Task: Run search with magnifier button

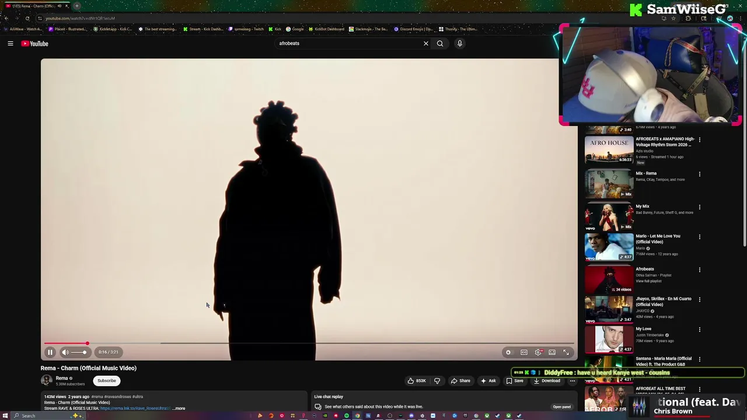Action: [440, 43]
